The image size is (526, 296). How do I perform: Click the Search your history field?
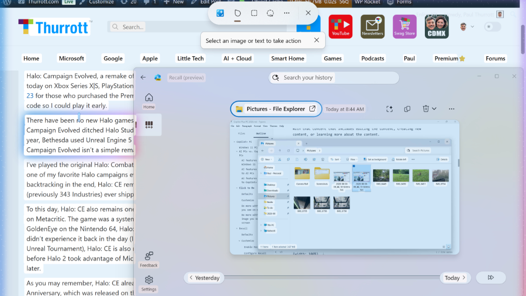click(x=334, y=77)
